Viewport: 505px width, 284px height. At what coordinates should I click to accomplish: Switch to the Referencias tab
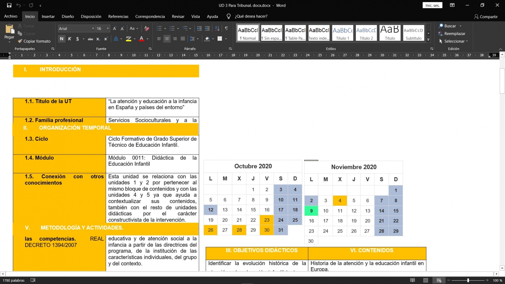coord(118,16)
